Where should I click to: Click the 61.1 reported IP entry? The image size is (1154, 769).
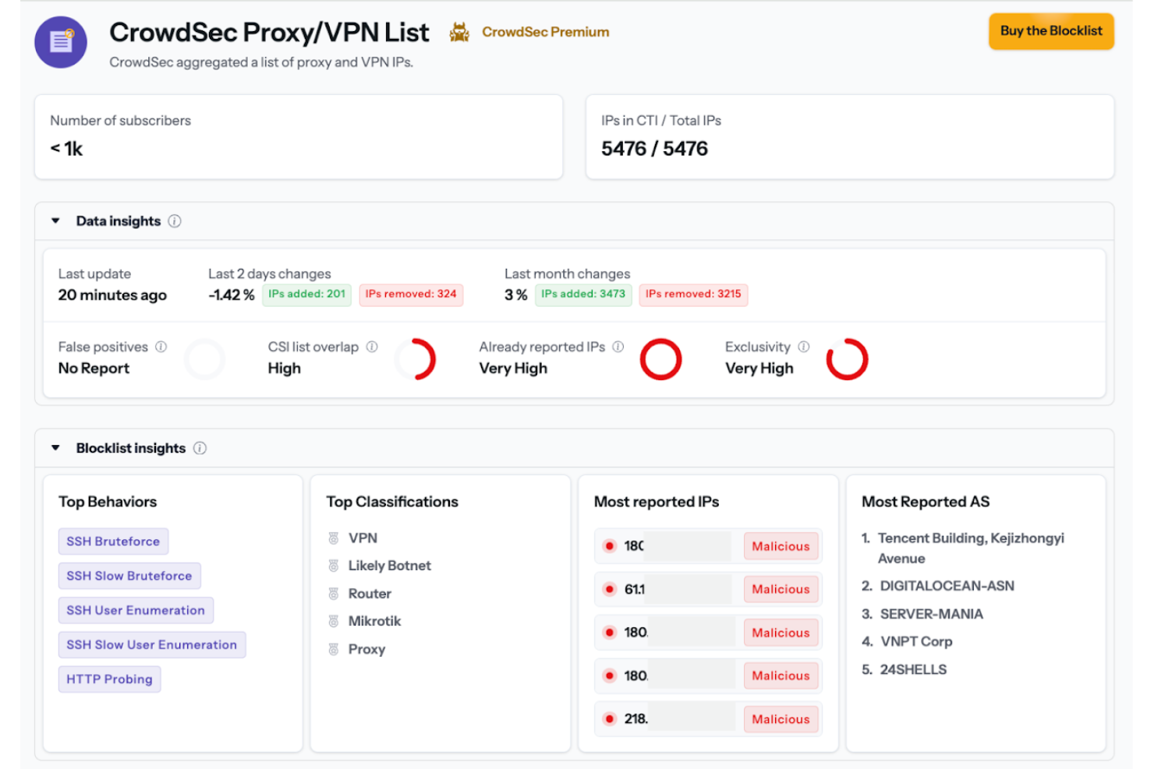(x=708, y=590)
